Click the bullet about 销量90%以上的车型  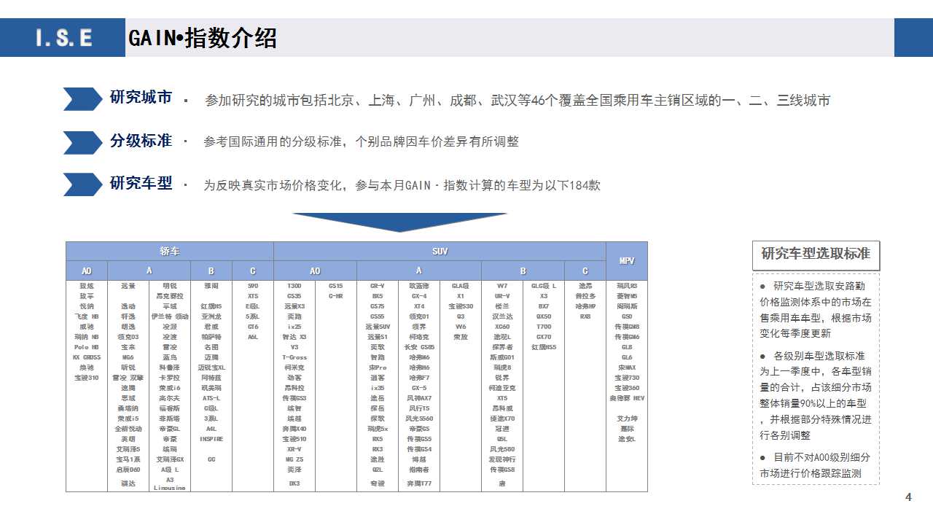(816, 395)
